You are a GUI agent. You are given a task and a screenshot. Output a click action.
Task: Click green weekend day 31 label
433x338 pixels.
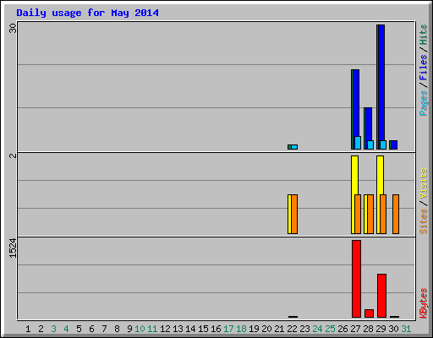[406, 329]
